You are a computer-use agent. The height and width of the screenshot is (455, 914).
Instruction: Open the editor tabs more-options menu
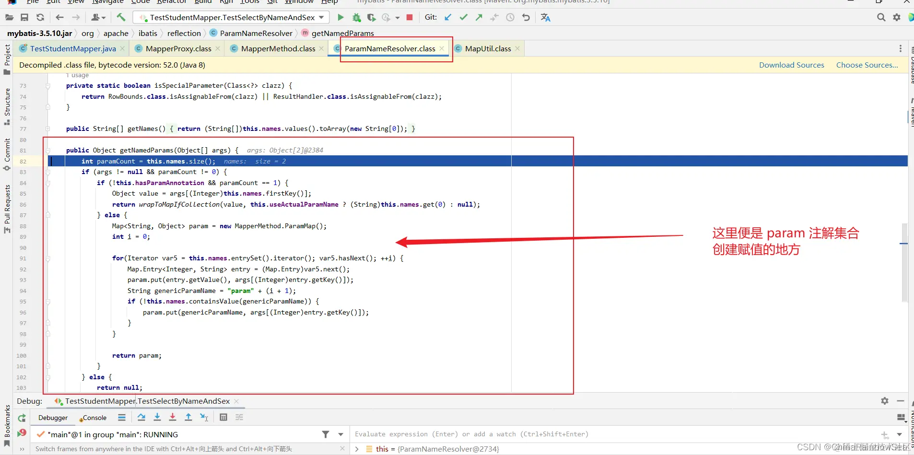pos(900,48)
